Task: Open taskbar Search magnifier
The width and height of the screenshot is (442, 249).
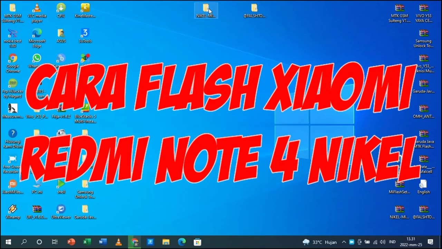Action: point(24,242)
